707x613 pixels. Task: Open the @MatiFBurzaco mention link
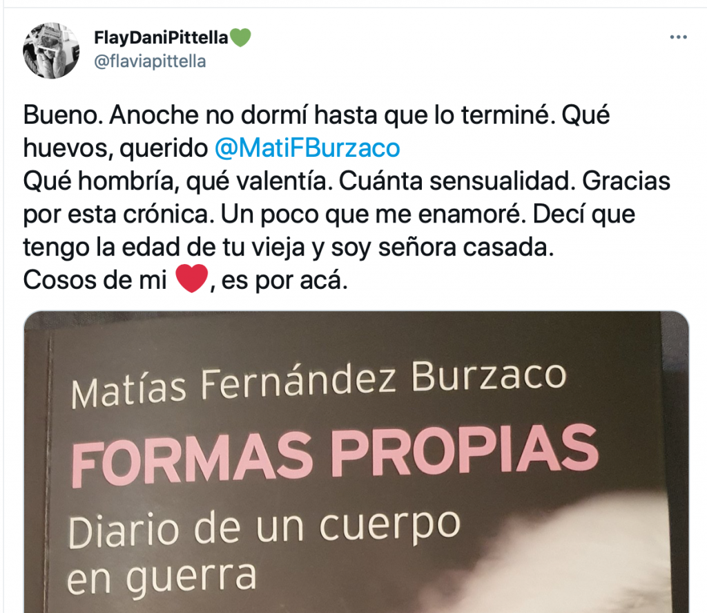307,148
